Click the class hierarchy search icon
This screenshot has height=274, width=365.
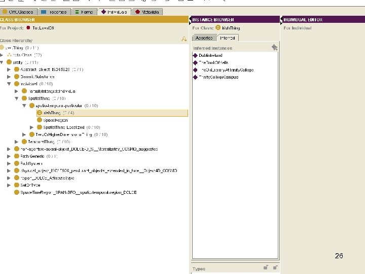(x=184, y=39)
